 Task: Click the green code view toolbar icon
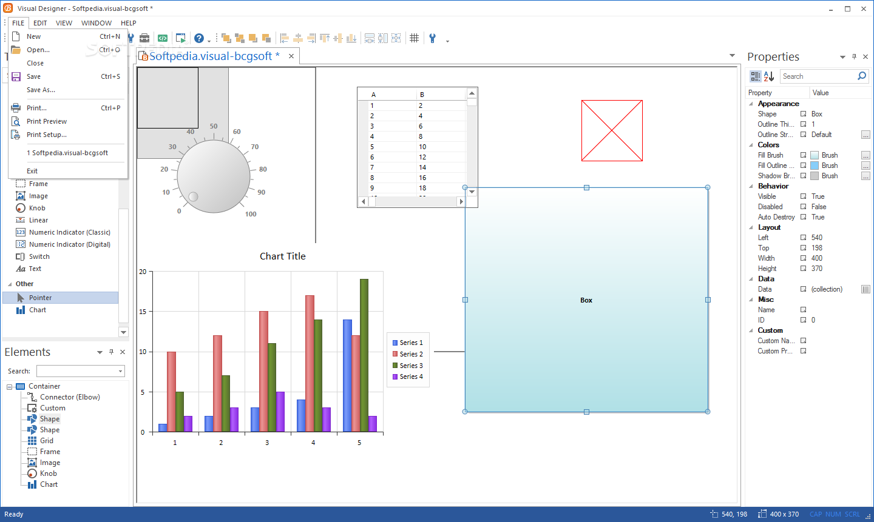(163, 38)
